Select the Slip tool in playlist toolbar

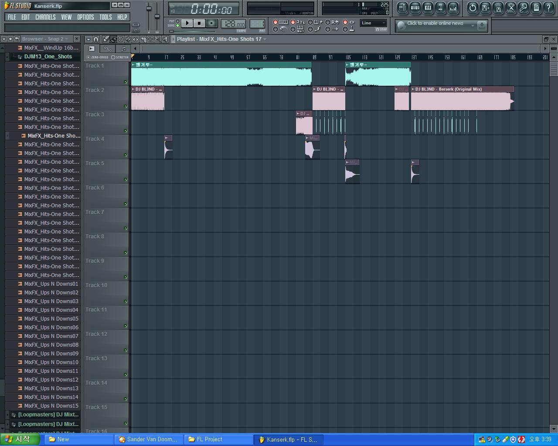136,39
